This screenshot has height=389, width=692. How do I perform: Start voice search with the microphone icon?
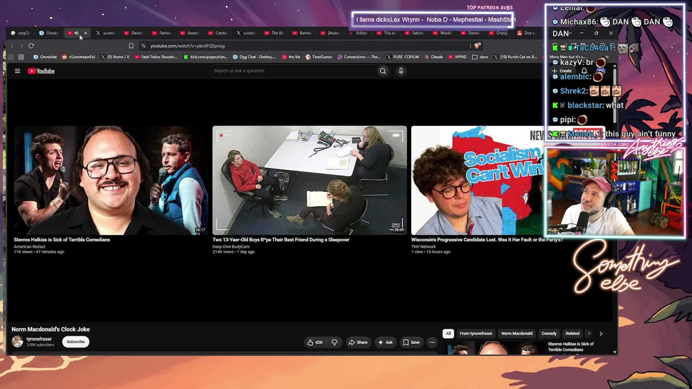pyautogui.click(x=401, y=71)
